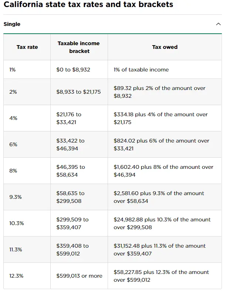The width and height of the screenshot is (226, 298).
Task: Click the $0 to $8,932 bracket cell
Action: click(x=73, y=70)
